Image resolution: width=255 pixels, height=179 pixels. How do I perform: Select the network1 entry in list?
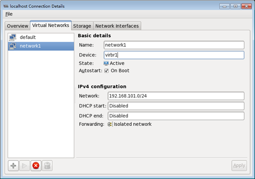pos(41,46)
